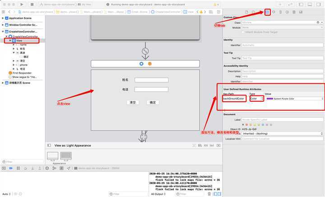Pause program execution in the debug bar
325x197 pixels.
click(18, 168)
